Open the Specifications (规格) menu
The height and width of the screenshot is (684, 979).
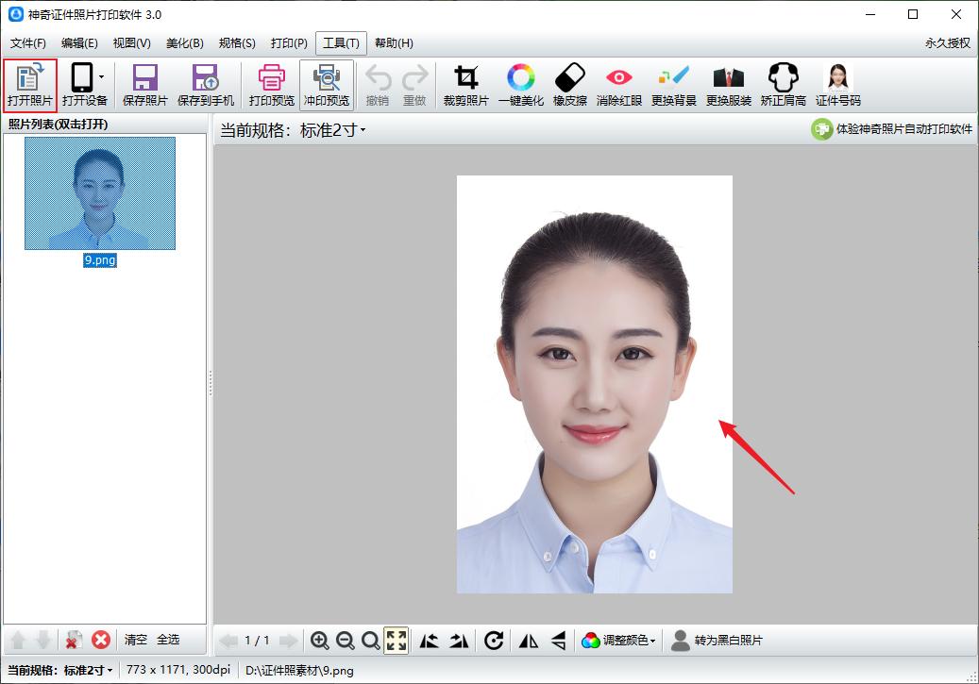pos(237,43)
